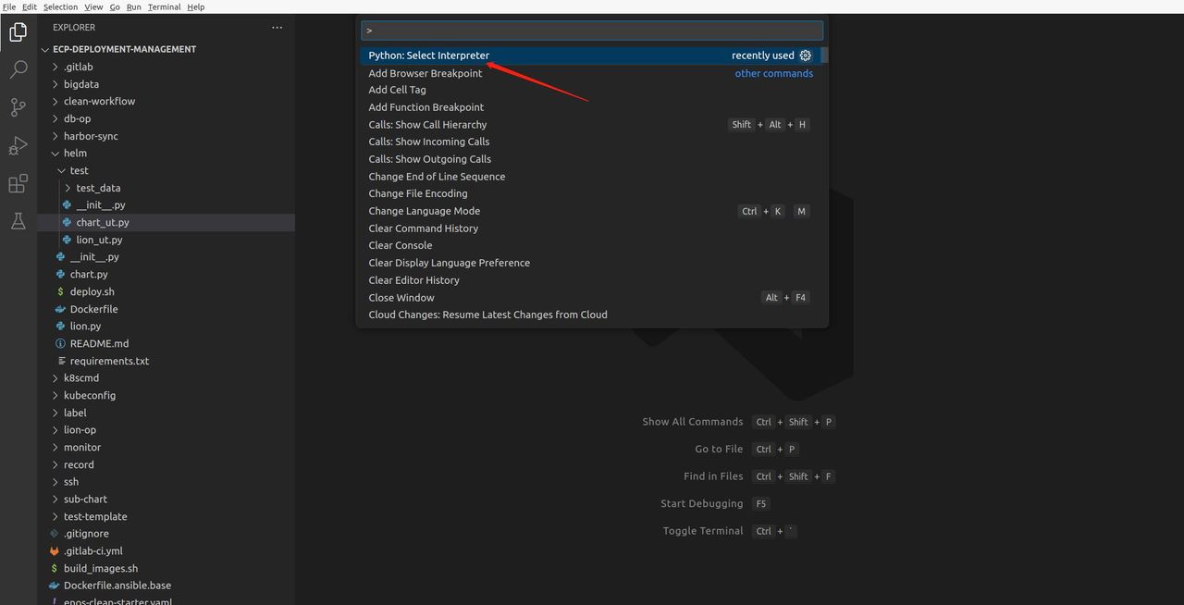This screenshot has height=605, width=1184.
Task: Open the Testing beaker icon
Action: click(x=18, y=221)
